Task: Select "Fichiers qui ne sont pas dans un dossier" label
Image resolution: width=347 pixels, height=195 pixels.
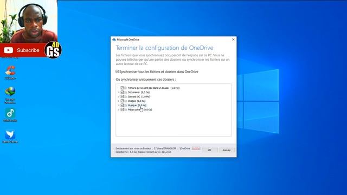Action: coord(149,88)
